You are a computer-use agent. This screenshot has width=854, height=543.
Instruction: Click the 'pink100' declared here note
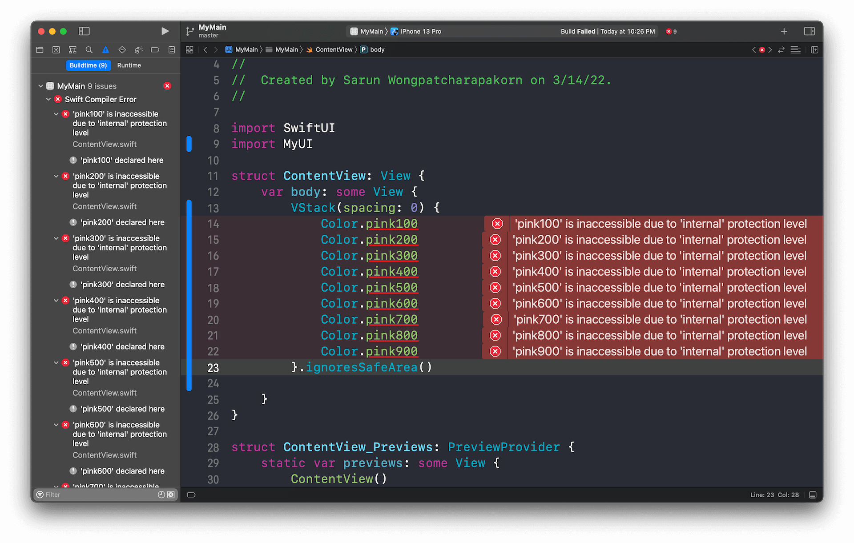click(122, 160)
